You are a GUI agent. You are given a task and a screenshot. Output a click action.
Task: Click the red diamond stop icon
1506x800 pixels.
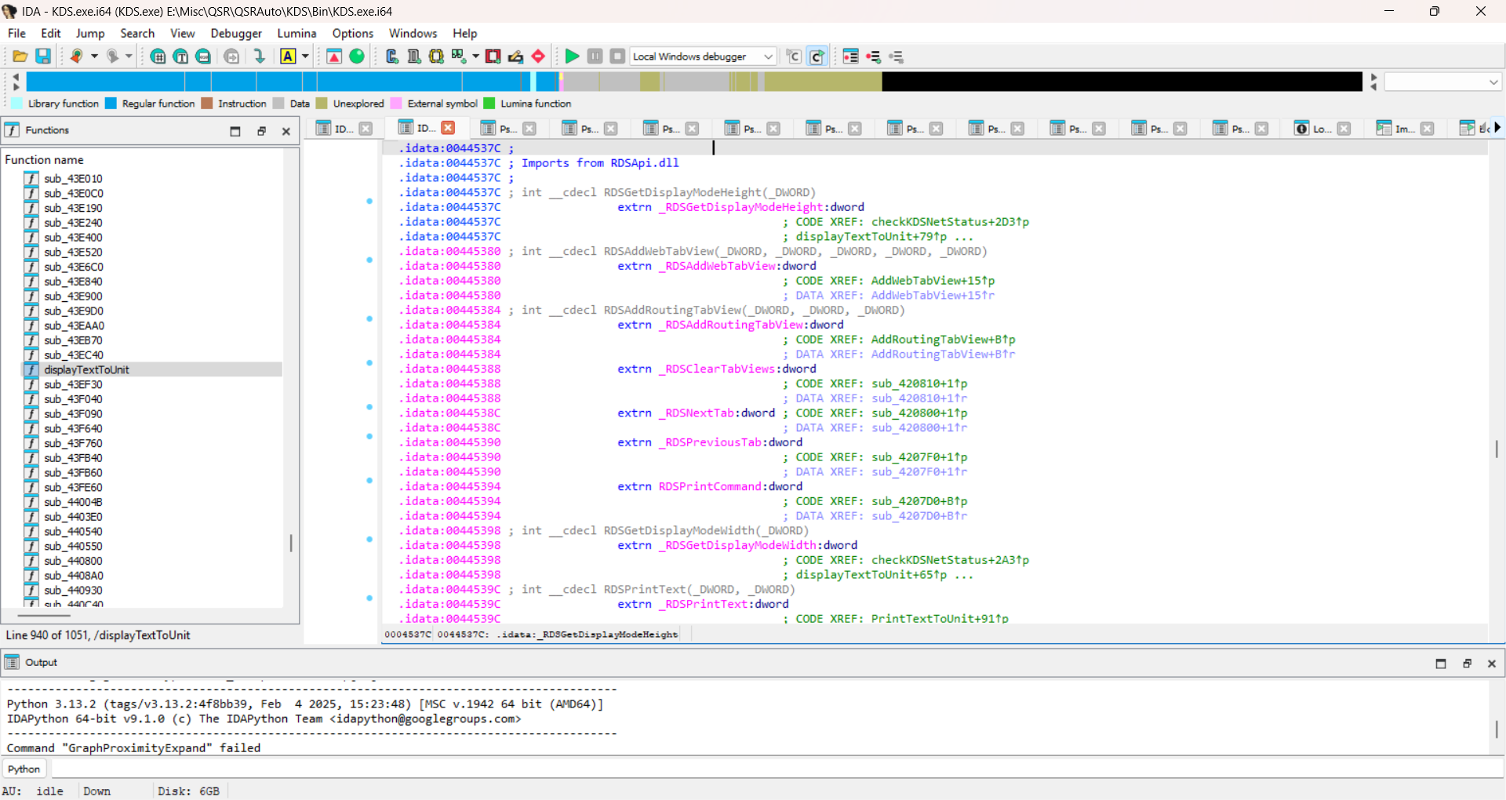click(x=538, y=56)
